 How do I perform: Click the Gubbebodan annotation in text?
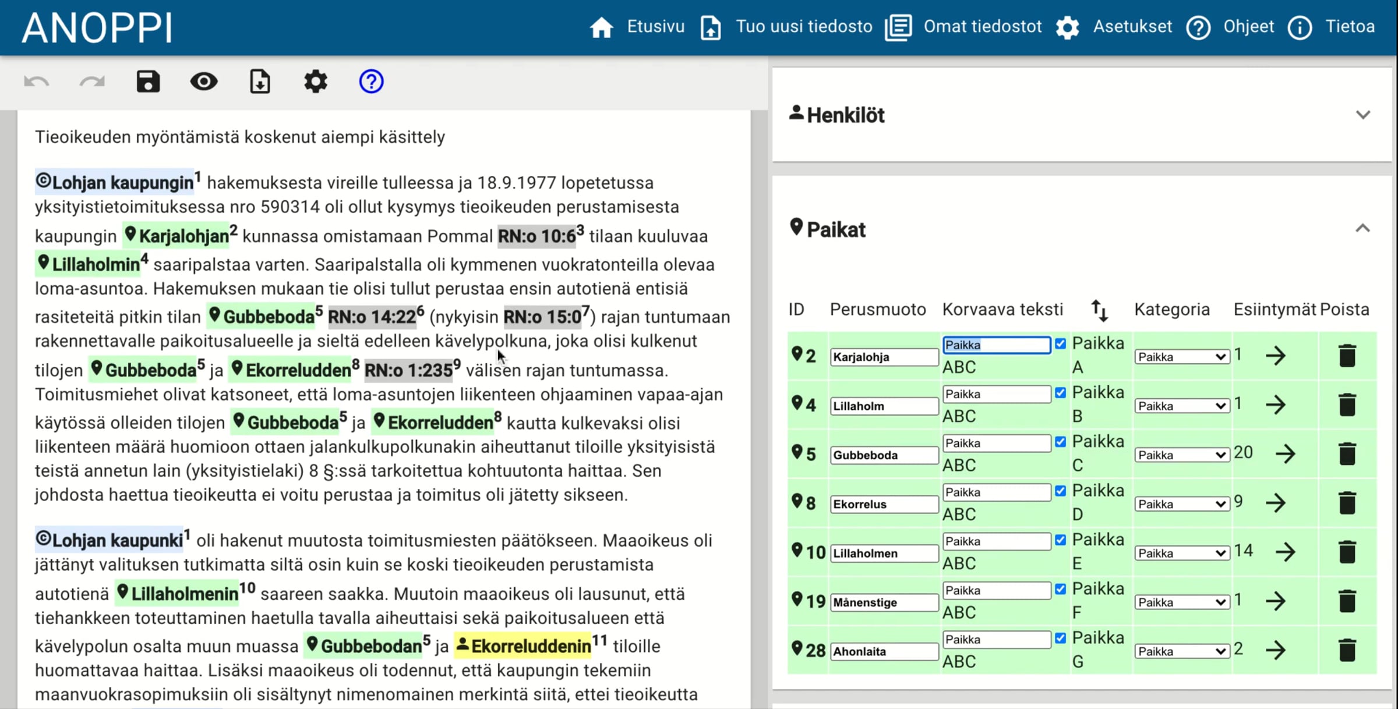click(x=363, y=646)
